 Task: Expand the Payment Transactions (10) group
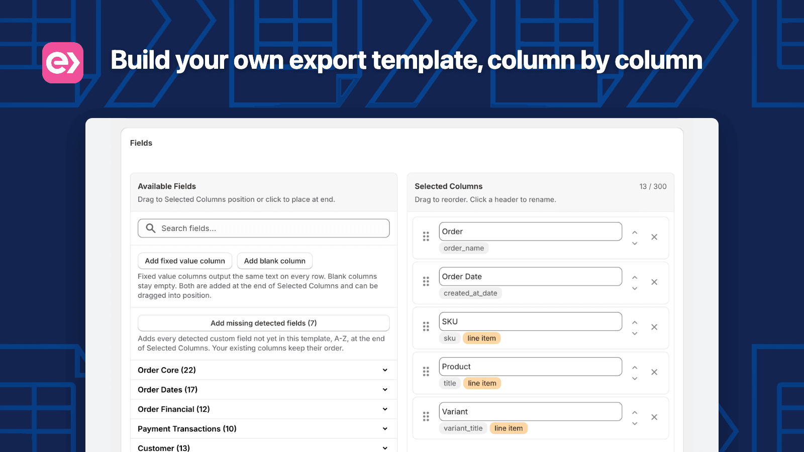click(x=263, y=429)
